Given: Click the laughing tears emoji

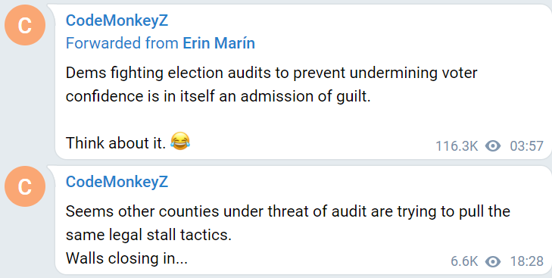Looking at the screenshot, I should [180, 142].
